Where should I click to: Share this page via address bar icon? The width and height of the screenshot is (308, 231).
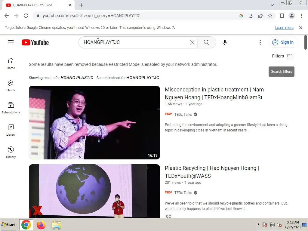point(260,16)
